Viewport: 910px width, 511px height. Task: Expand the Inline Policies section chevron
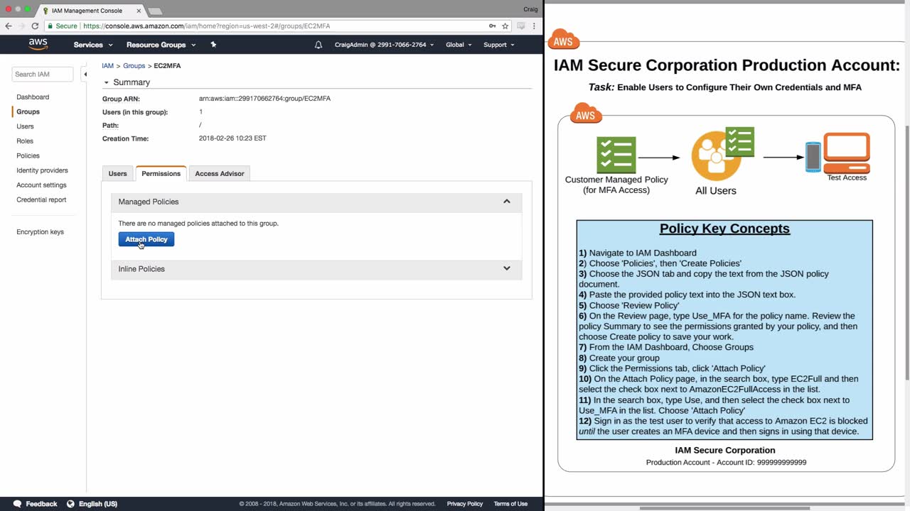[x=507, y=269]
